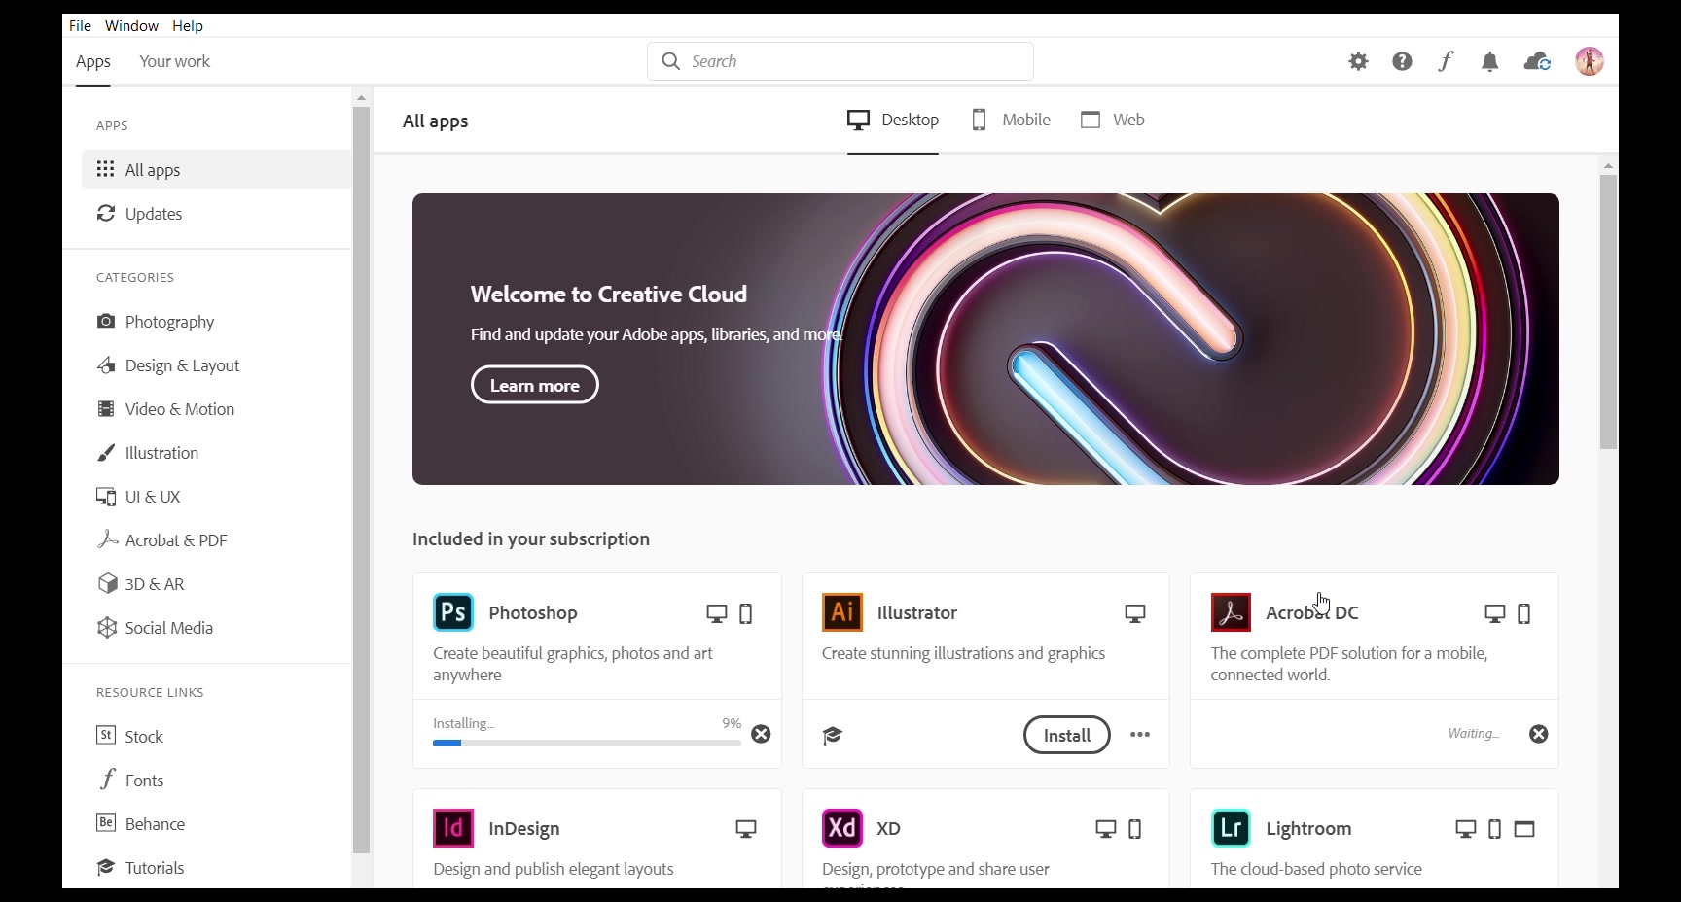Viewport: 1681px width, 902px height.
Task: Open Illustrator tutorials graduation cap icon
Action: click(x=833, y=736)
